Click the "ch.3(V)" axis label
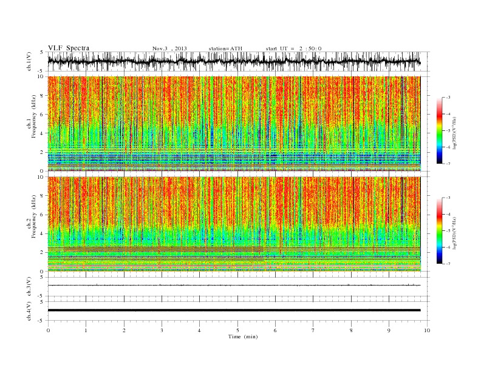This screenshot has height=371, width=481. (29, 287)
